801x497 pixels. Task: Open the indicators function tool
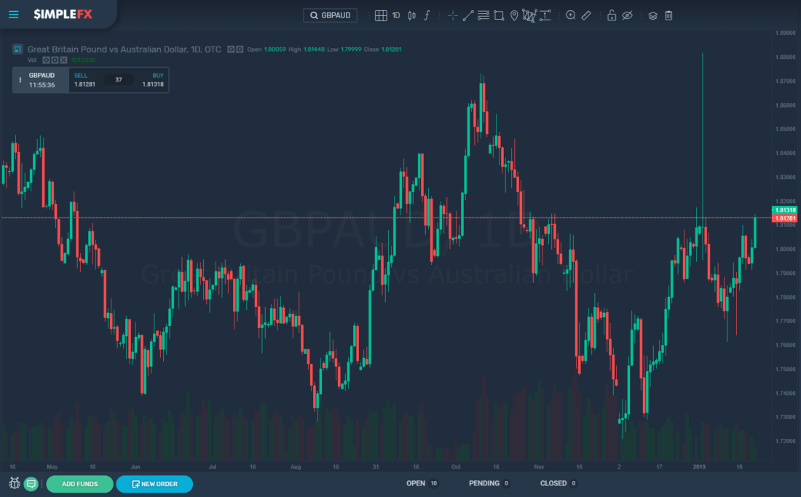pos(427,15)
